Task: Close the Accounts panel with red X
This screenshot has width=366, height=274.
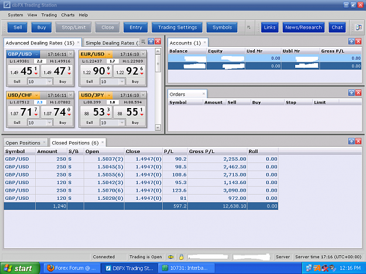Action: pyautogui.click(x=358, y=41)
